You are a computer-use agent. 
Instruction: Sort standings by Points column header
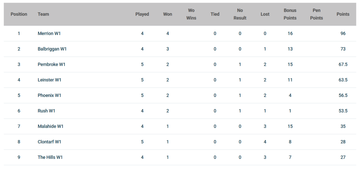343,14
